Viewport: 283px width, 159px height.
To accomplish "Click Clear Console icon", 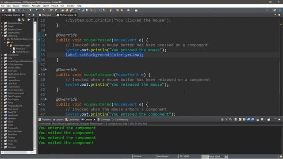I will coord(236,119).
